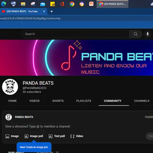Launch Microsoft Office from the taskbar
Viewport: 153px width, 153px height.
point(62,4)
